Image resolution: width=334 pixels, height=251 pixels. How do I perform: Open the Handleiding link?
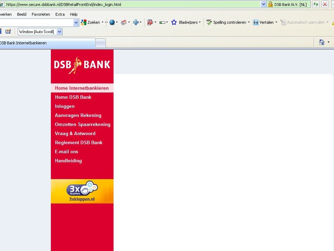[x=68, y=161]
